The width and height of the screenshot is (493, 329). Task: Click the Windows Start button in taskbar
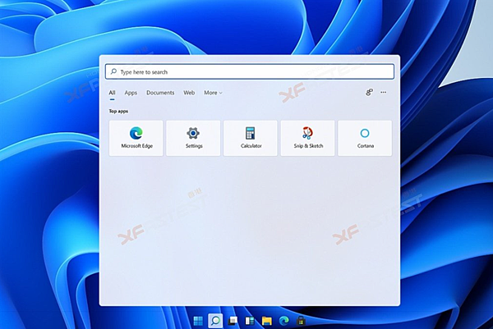198,321
